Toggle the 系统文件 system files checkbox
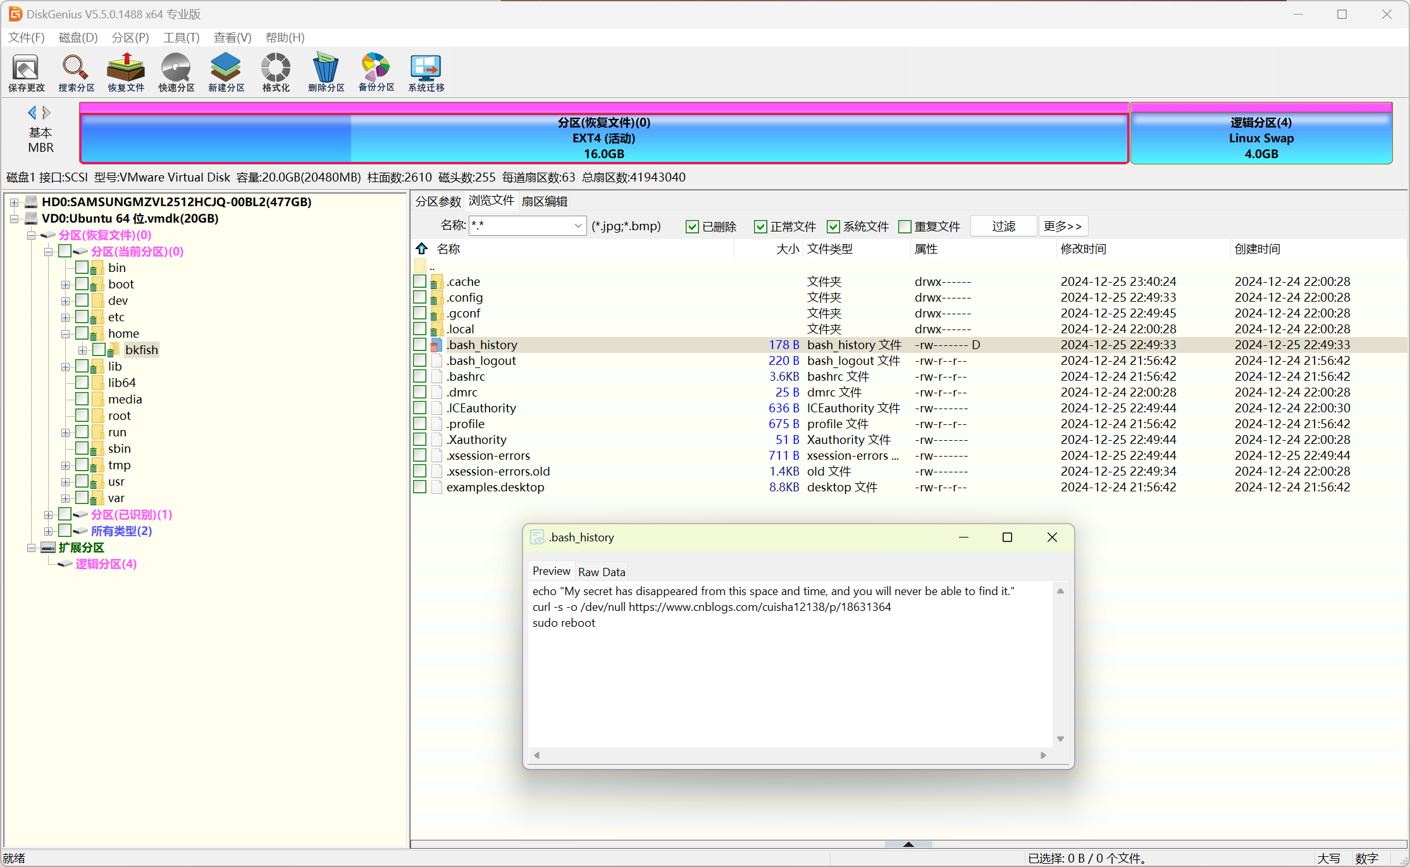 (833, 226)
